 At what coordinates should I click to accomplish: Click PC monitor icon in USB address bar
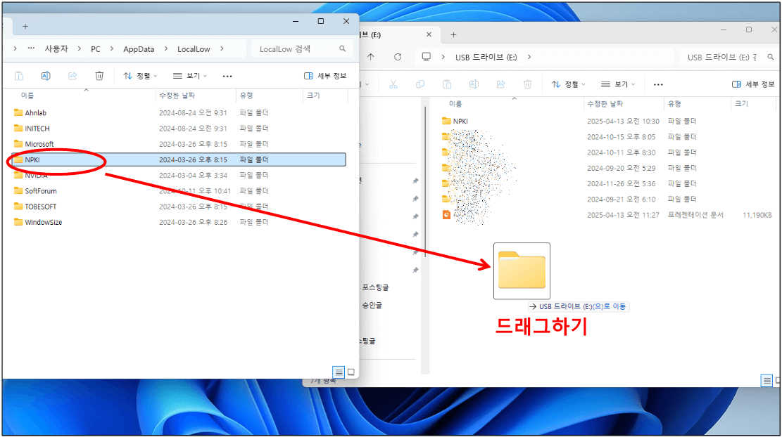tap(427, 57)
